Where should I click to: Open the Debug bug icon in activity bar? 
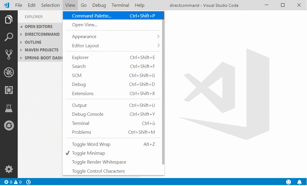[9, 72]
